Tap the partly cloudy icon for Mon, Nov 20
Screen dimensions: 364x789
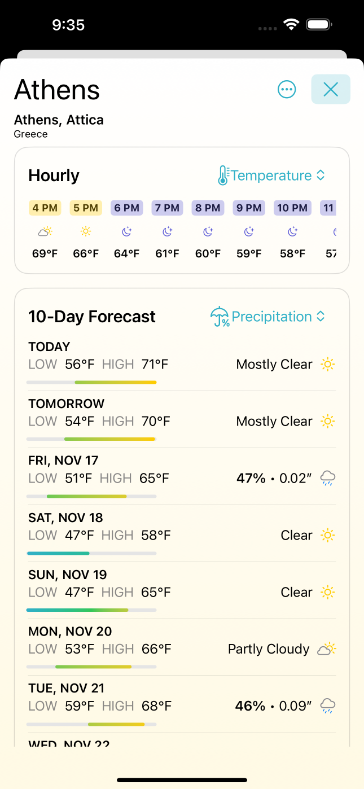click(x=327, y=649)
